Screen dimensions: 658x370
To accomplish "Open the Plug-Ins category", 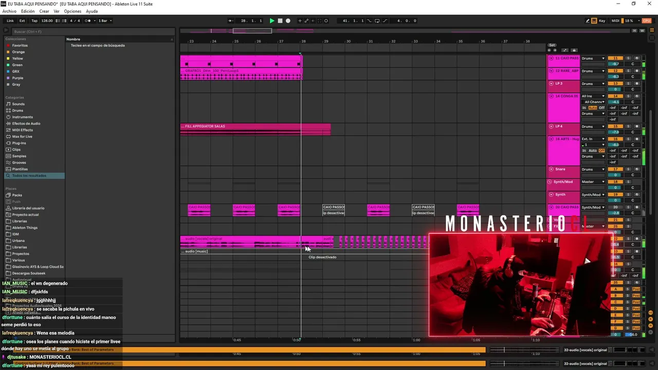I will pos(20,143).
